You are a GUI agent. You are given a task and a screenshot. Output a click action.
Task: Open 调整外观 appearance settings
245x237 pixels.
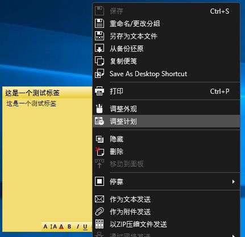click(166, 109)
